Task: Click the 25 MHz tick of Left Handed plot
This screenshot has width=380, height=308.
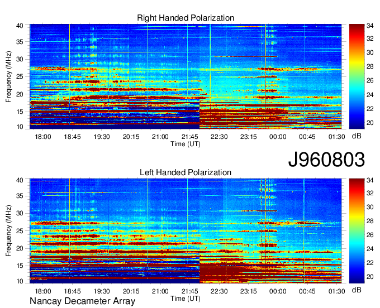Action: [x=20, y=231]
